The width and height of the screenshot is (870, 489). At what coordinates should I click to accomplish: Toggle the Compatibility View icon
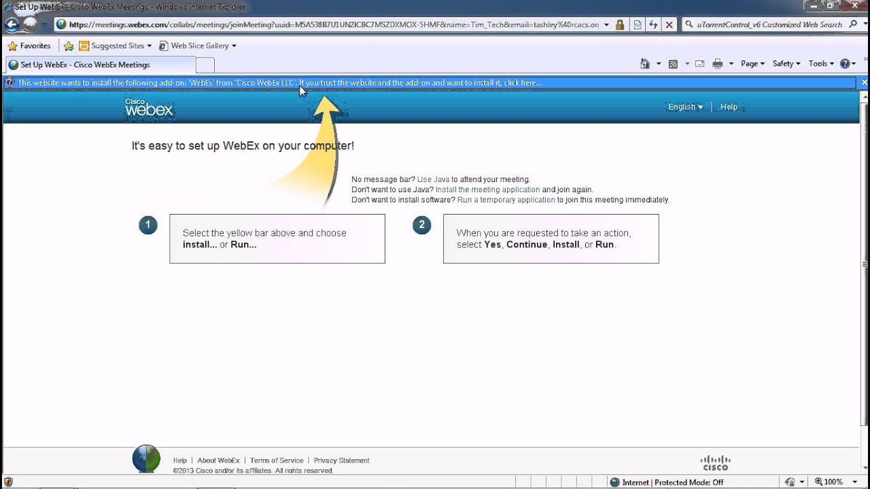pyautogui.click(x=638, y=24)
